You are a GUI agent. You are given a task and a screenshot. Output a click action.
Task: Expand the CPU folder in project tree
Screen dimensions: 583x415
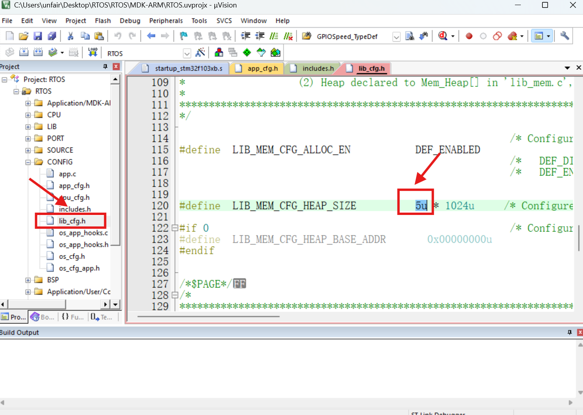click(28, 115)
